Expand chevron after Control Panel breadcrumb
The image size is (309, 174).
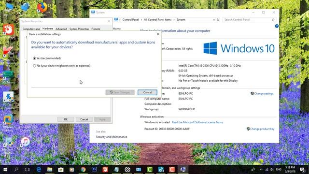point(141,20)
